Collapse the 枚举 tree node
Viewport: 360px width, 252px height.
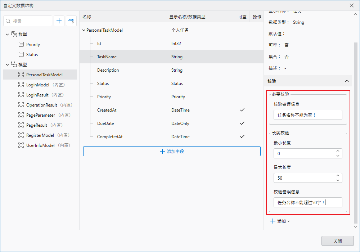(x=7, y=35)
